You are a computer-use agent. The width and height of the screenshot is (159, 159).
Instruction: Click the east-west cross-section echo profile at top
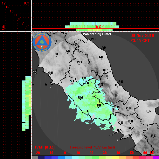click(92, 27)
